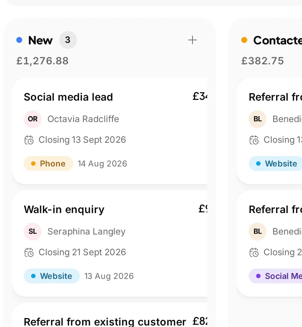Click the calendar icon in first Contacted card
The width and height of the screenshot is (302, 327).
coord(254,140)
